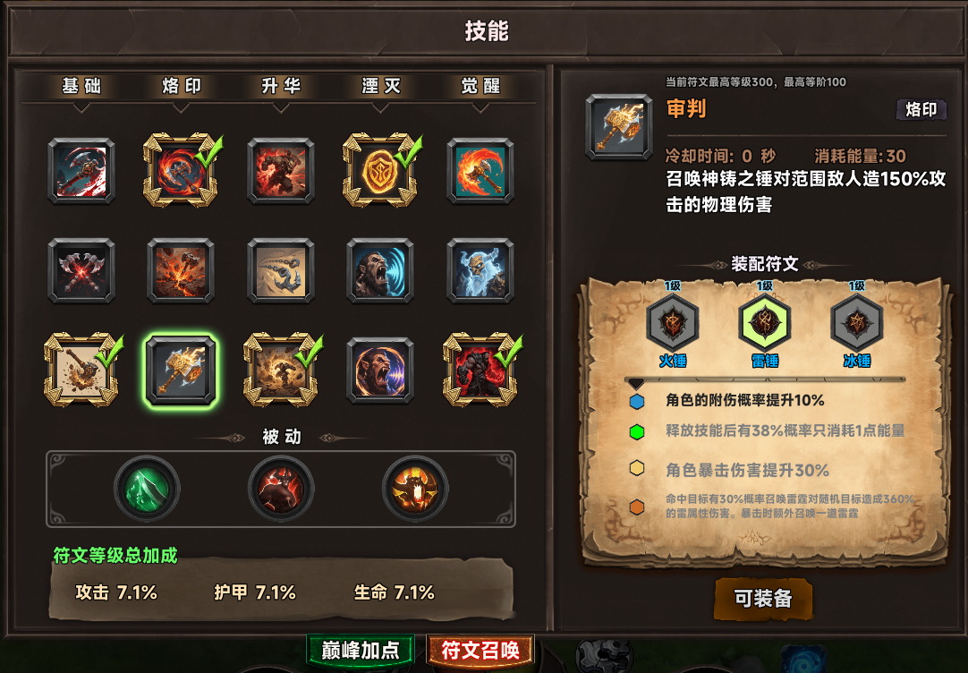Select the 雷锤 rune hexagon
This screenshot has width=968, height=673.
[764, 323]
